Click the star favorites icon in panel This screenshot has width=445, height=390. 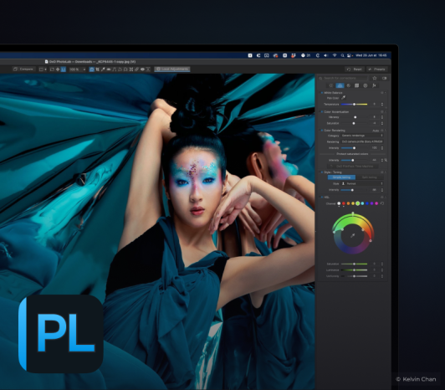click(x=375, y=78)
